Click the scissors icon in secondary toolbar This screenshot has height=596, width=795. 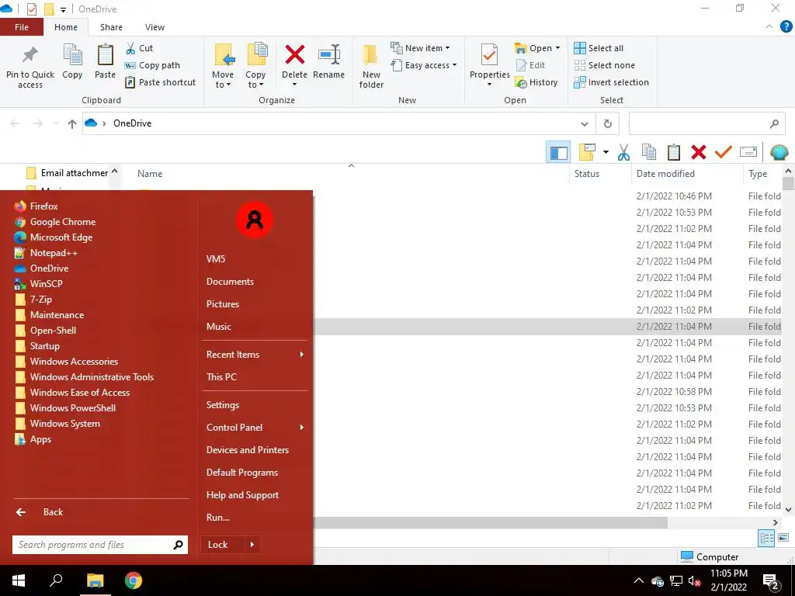(x=623, y=152)
